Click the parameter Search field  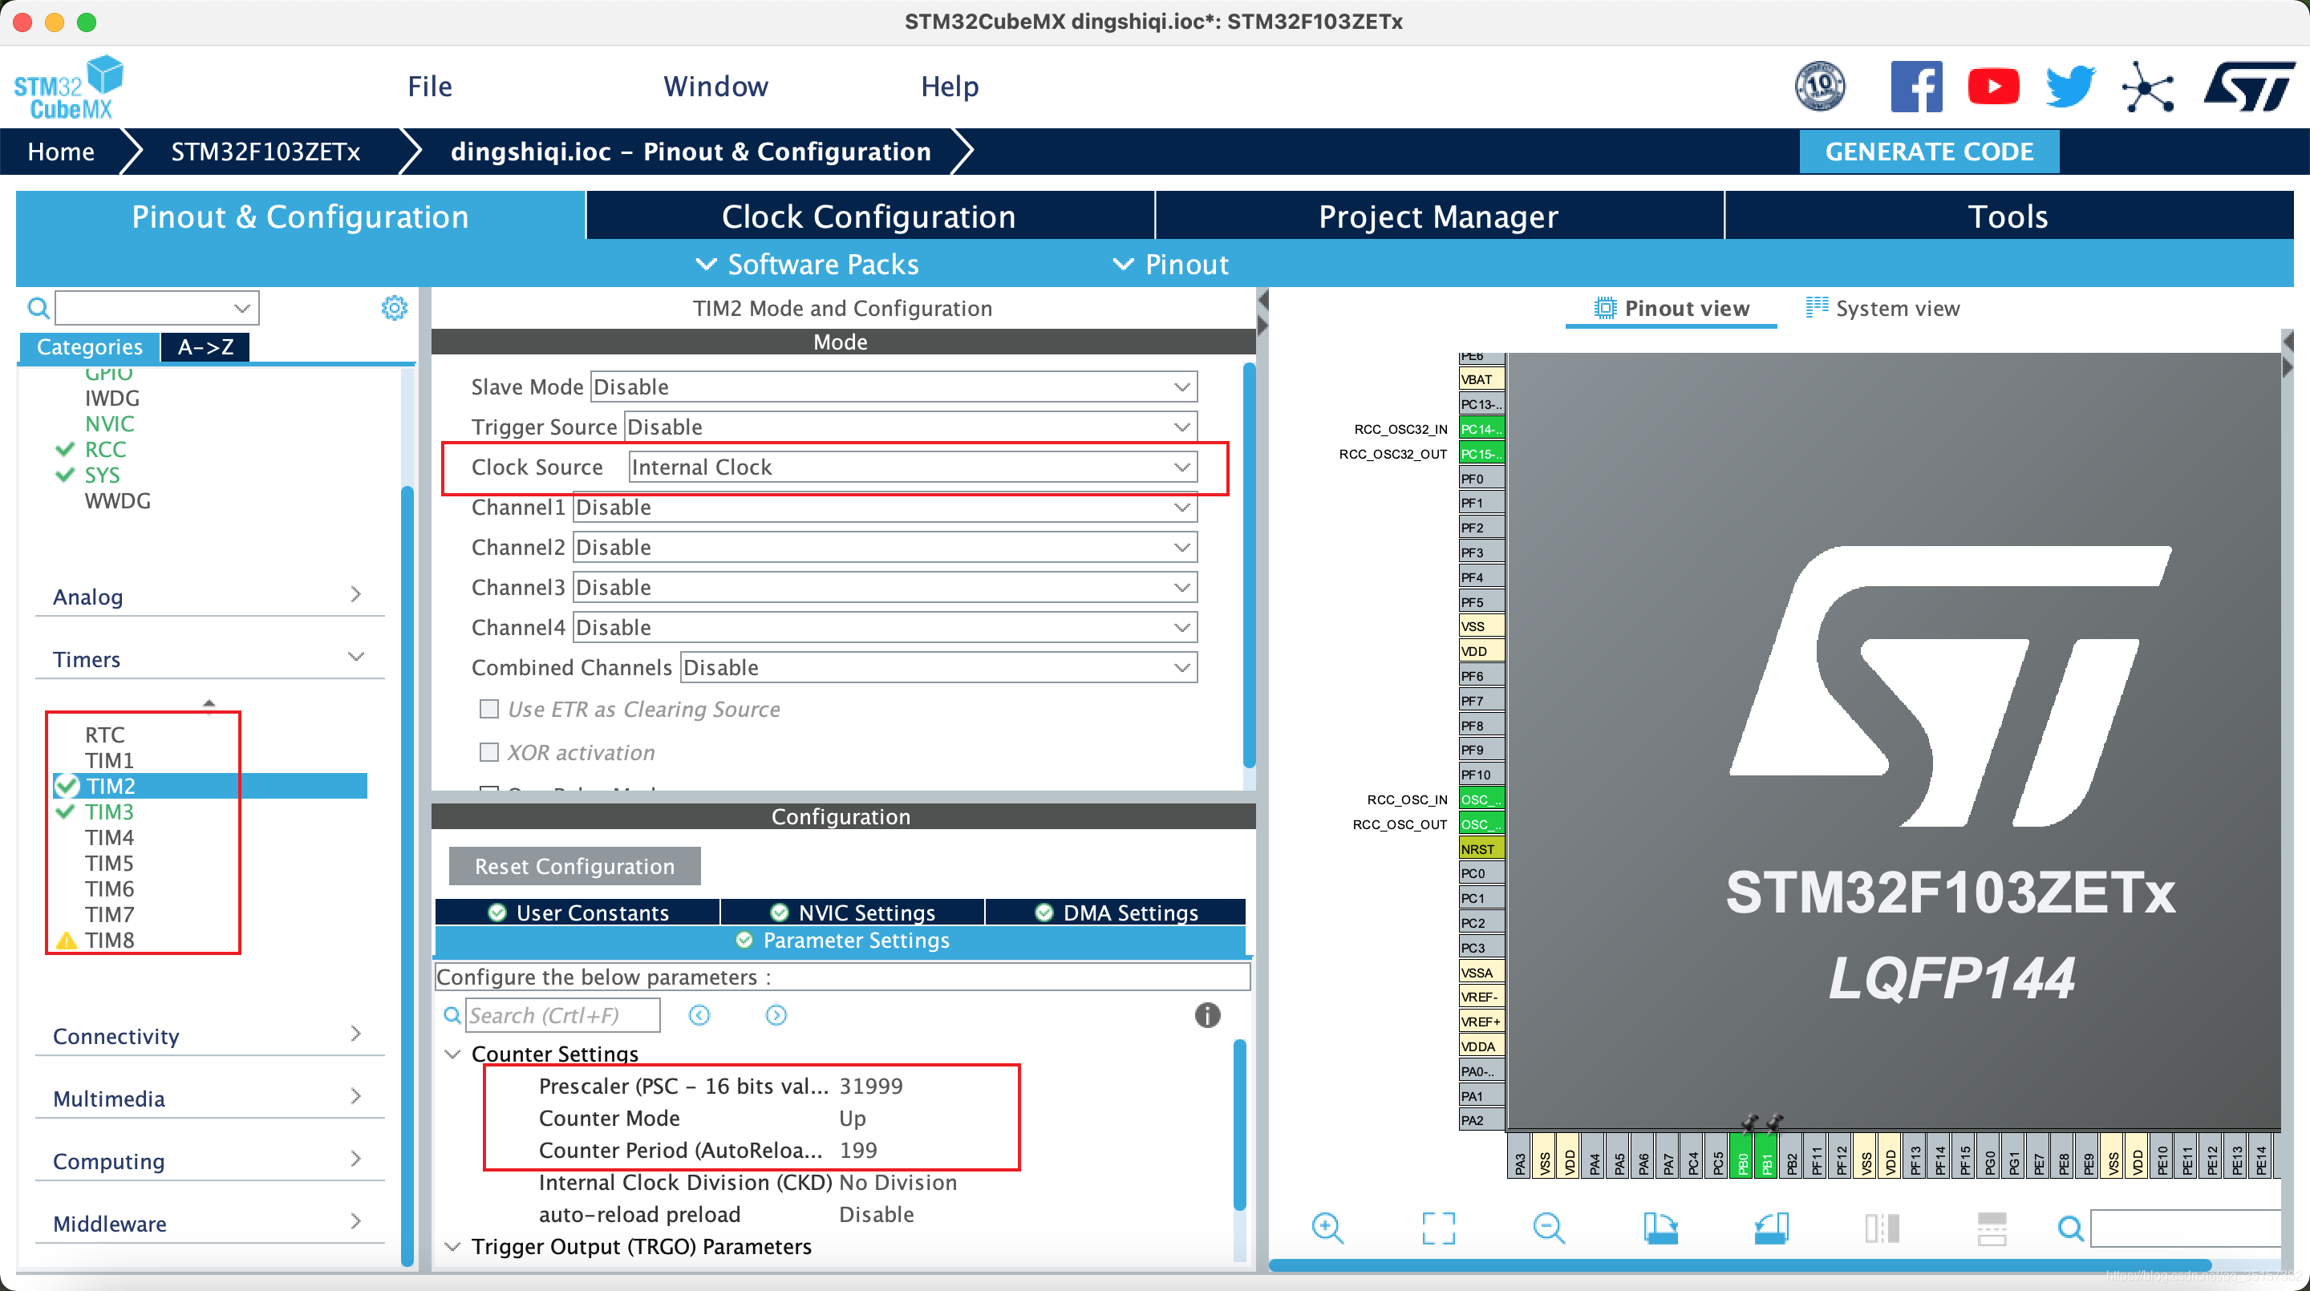coord(563,1015)
